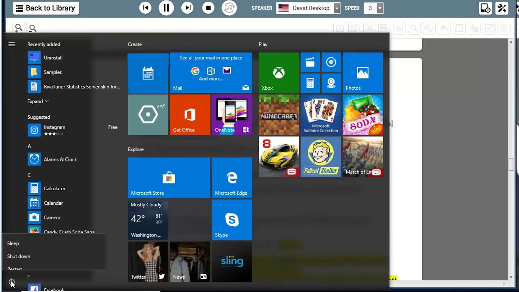Click the Play group heading
The image size is (519, 292).
point(263,44)
